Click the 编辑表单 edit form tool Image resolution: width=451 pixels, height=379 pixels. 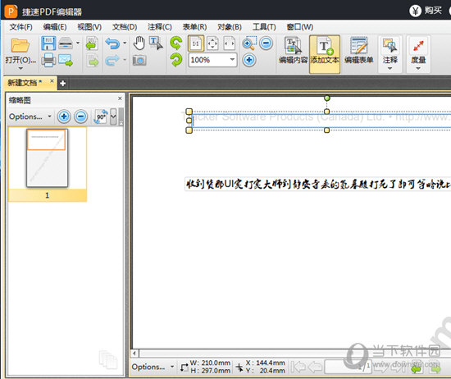(358, 51)
